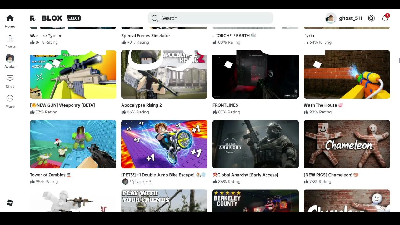
Task: Click the tilted-square Roblox icon under More
Action: tap(10, 203)
